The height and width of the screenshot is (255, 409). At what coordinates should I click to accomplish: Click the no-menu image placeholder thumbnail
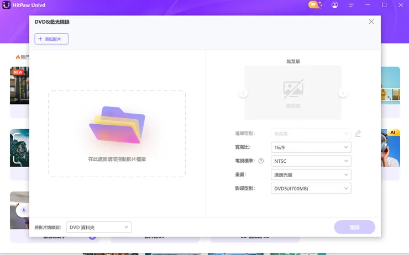[293, 93]
